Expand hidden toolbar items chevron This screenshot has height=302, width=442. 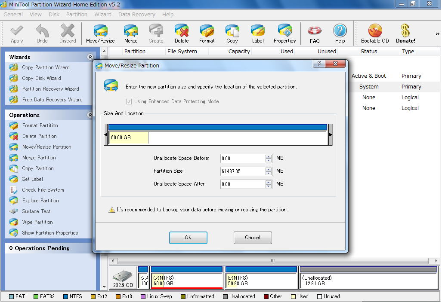click(437, 34)
